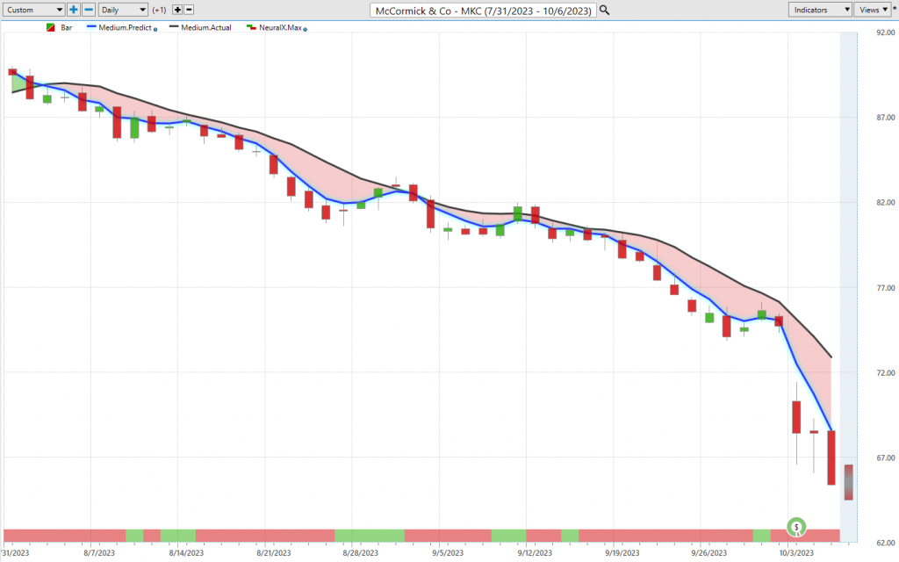899x562 pixels.
Task: Click the McCormick & Co symbol search field
Action: (x=483, y=11)
